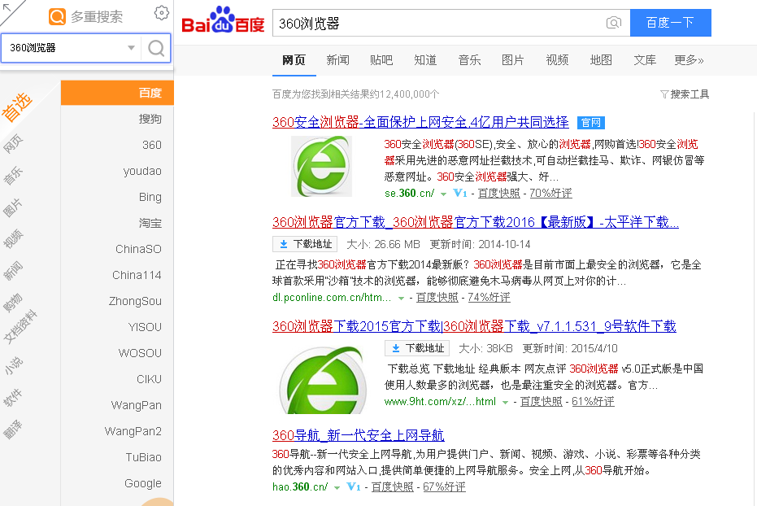The width and height of the screenshot is (757, 506).
Task: Click the download arrow icon in 9ht result
Action: [396, 348]
